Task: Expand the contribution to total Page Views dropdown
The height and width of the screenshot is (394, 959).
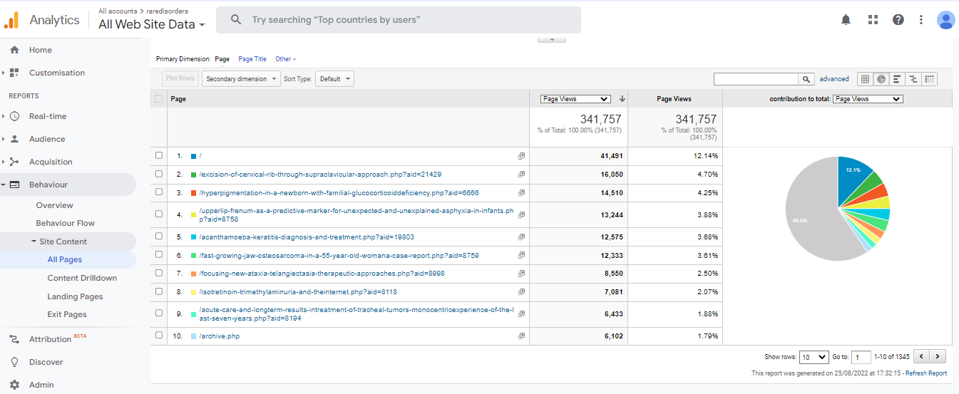Action: [x=867, y=99]
